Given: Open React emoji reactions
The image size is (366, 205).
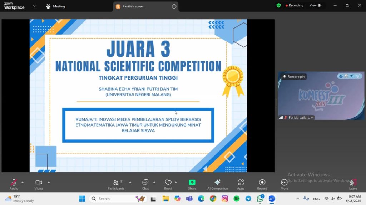Looking at the screenshot, I should click(168, 183).
